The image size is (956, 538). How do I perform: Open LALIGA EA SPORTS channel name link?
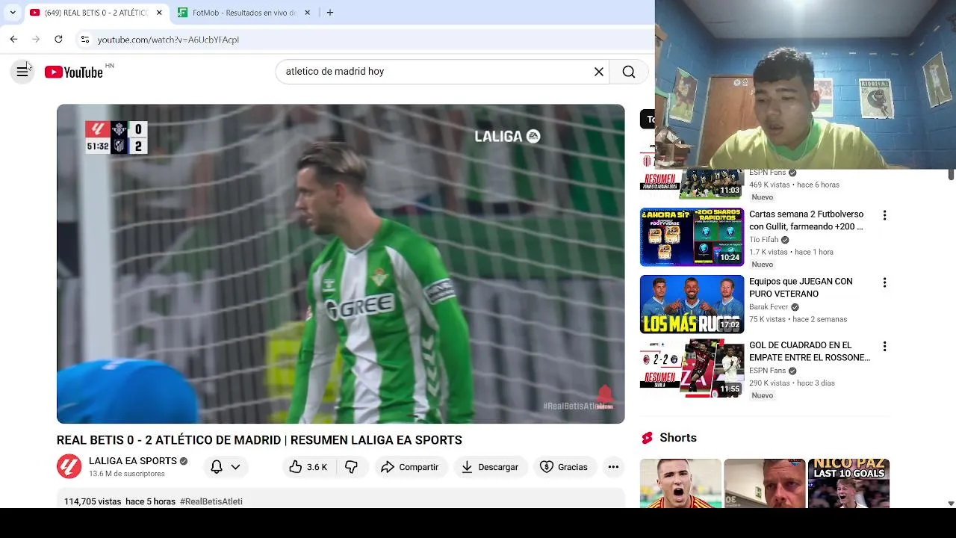click(133, 461)
